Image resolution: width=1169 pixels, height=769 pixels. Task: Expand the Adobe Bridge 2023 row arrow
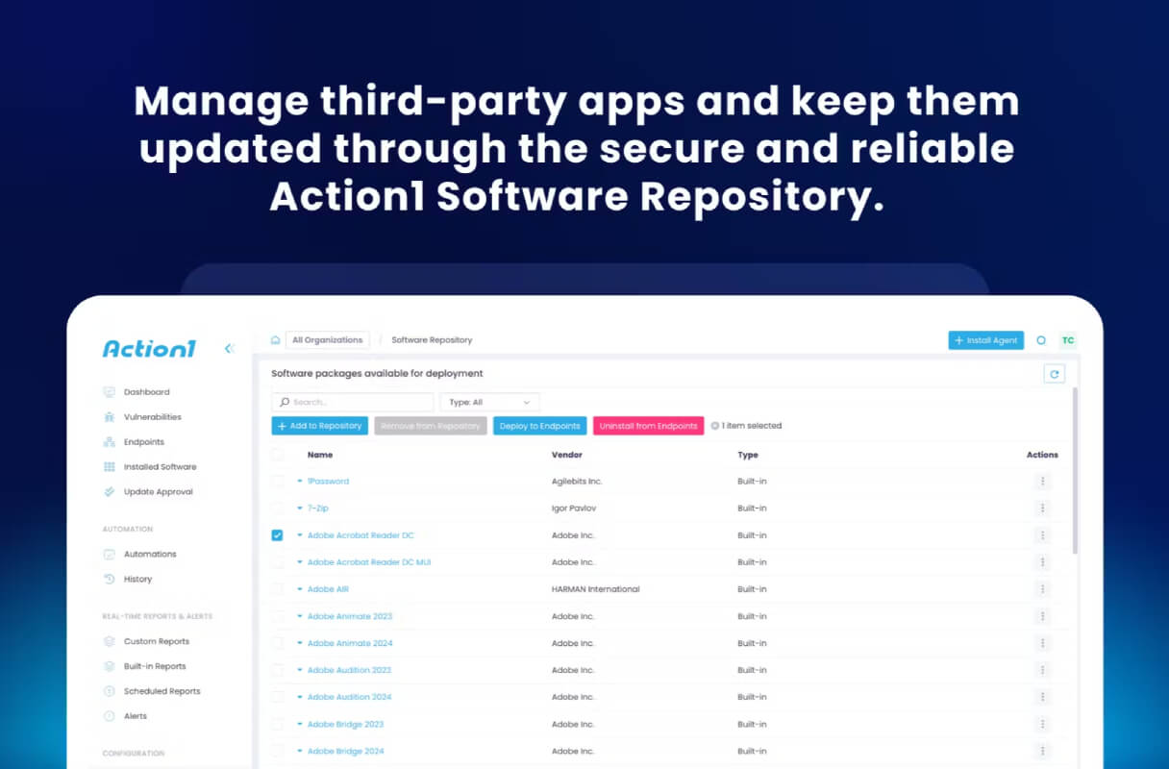300,724
